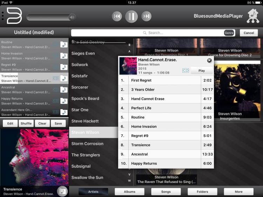Open artist Steve Hackett
The height and width of the screenshot is (197, 263).
85,121
